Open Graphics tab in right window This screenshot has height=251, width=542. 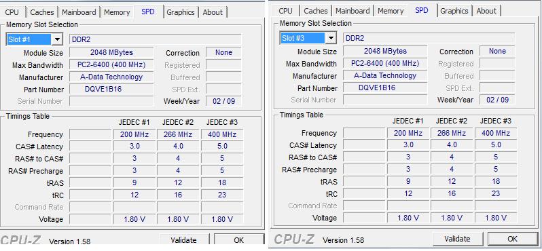coord(454,11)
